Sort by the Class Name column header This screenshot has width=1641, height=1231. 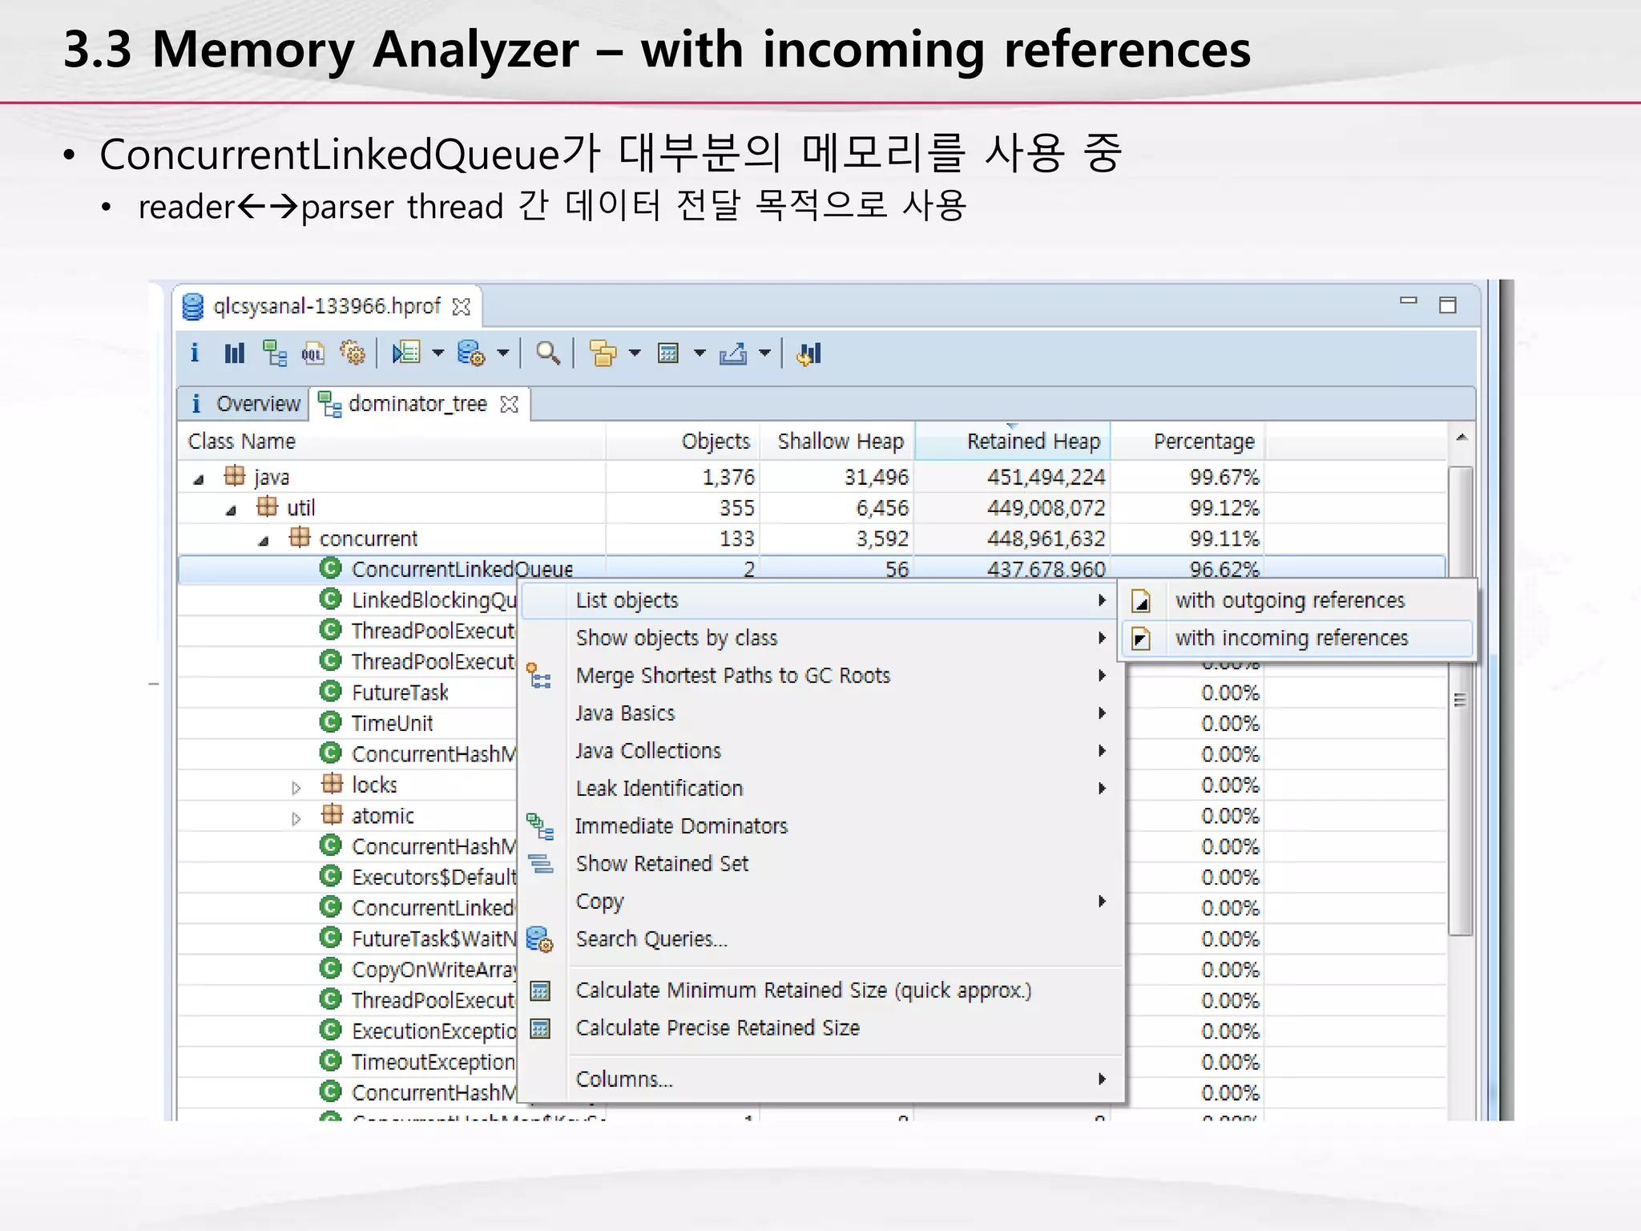point(391,441)
